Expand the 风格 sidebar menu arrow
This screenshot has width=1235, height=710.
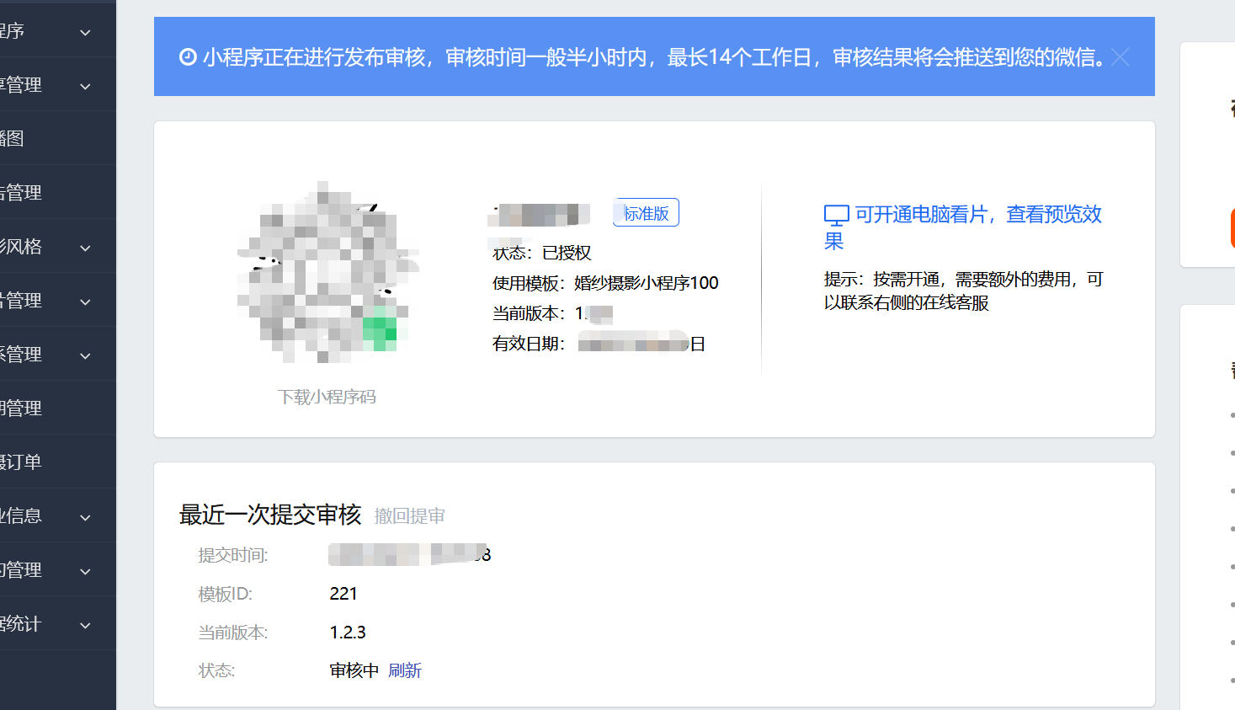[85, 248]
